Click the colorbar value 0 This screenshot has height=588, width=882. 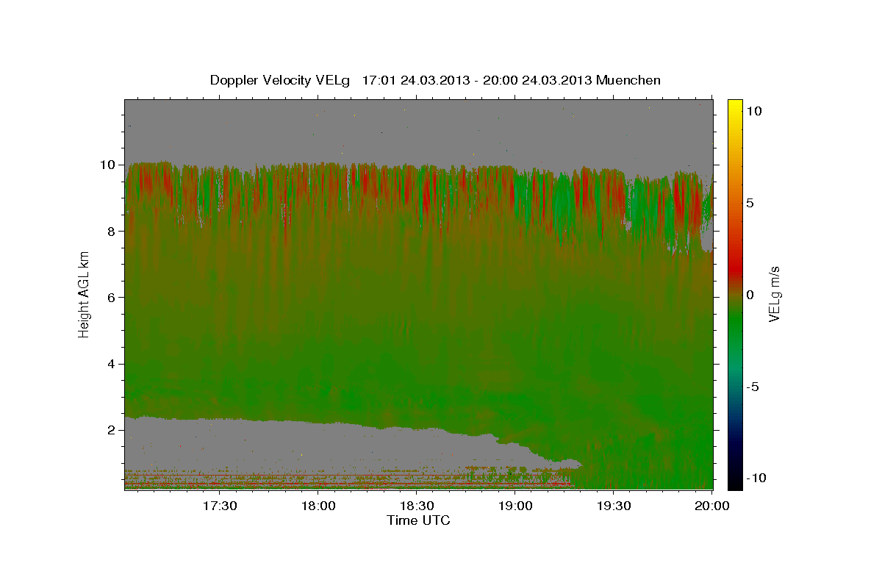751,294
